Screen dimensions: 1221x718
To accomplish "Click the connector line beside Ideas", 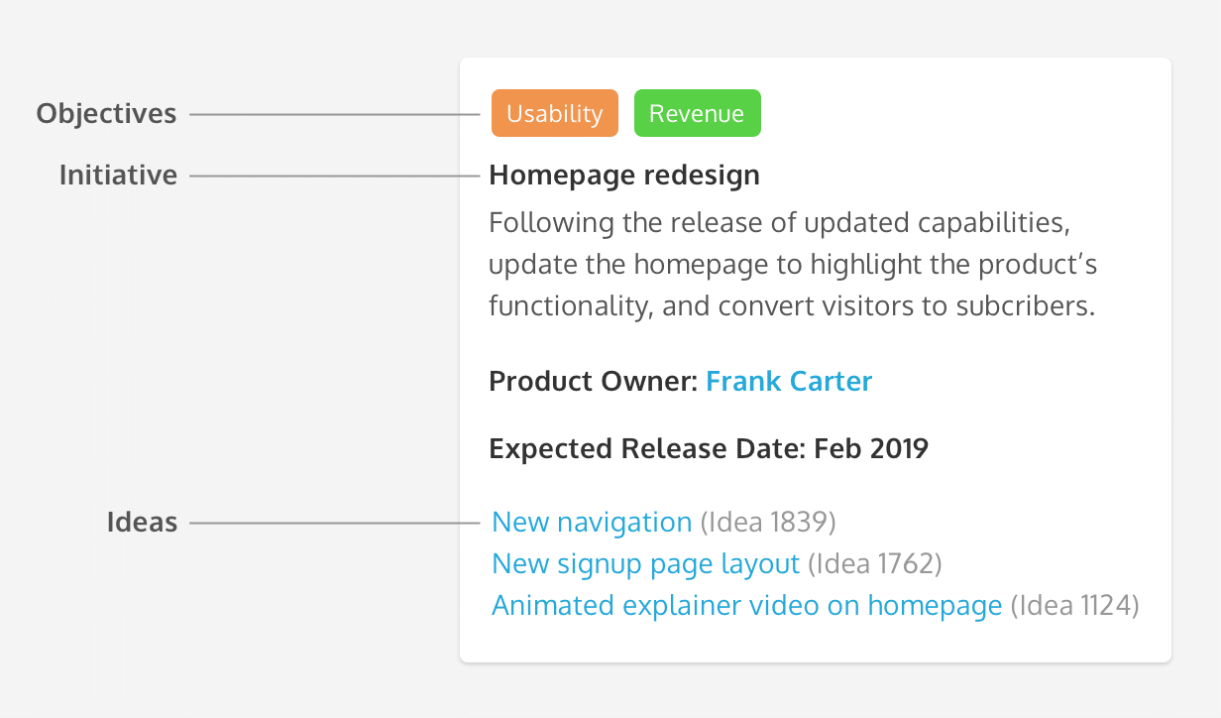I will [335, 523].
